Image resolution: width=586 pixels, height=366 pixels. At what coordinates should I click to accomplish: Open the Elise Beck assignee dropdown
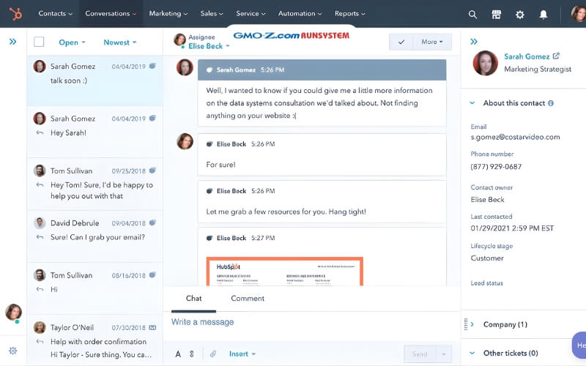[x=209, y=46]
